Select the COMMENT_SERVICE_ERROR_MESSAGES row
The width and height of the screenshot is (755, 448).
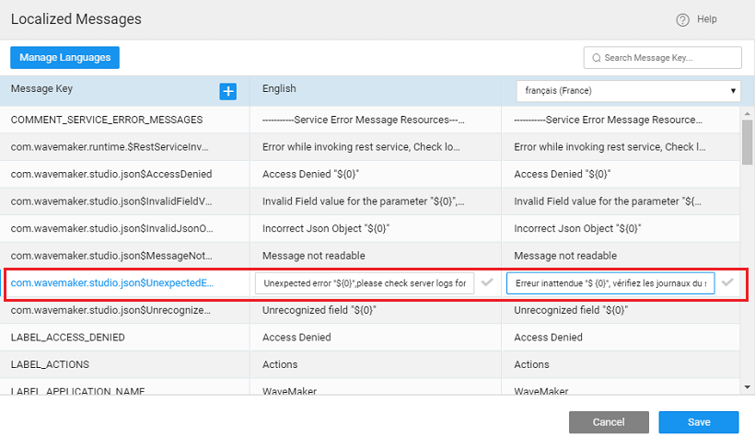[x=107, y=120]
